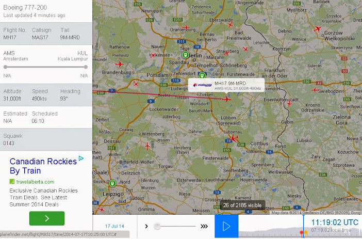Screen dimensions: 362x239
Task: Click the red marker on the timeline
Action: click(301, 232)
